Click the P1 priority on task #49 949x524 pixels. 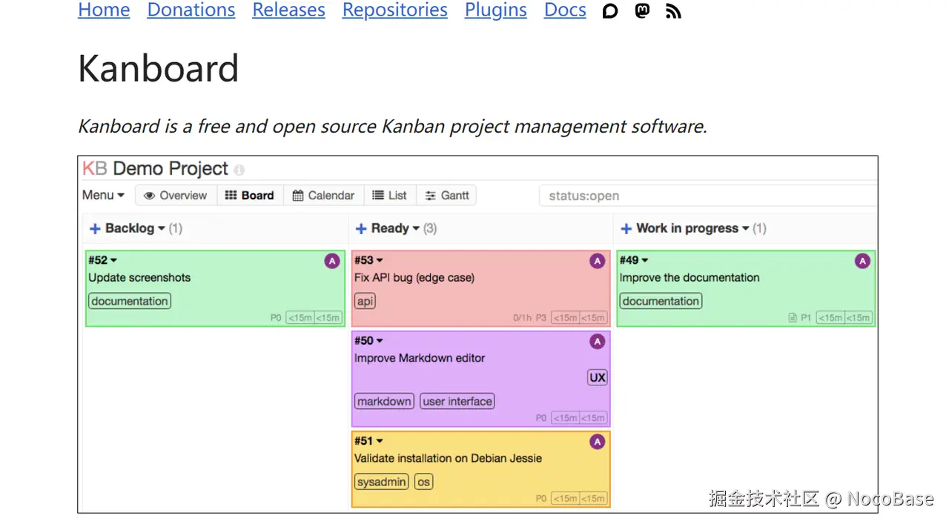click(806, 318)
